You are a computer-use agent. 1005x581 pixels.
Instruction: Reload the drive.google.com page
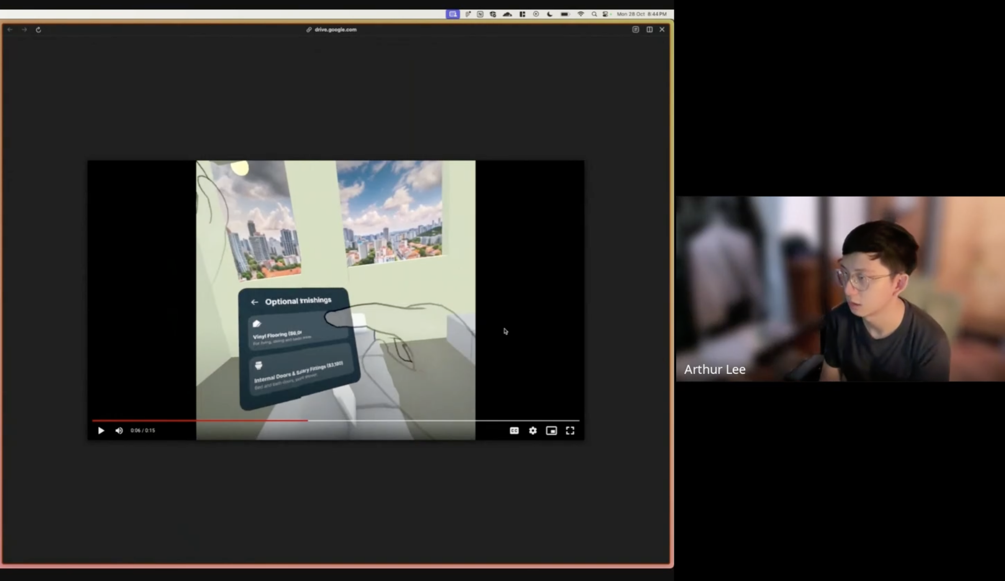[x=38, y=30]
